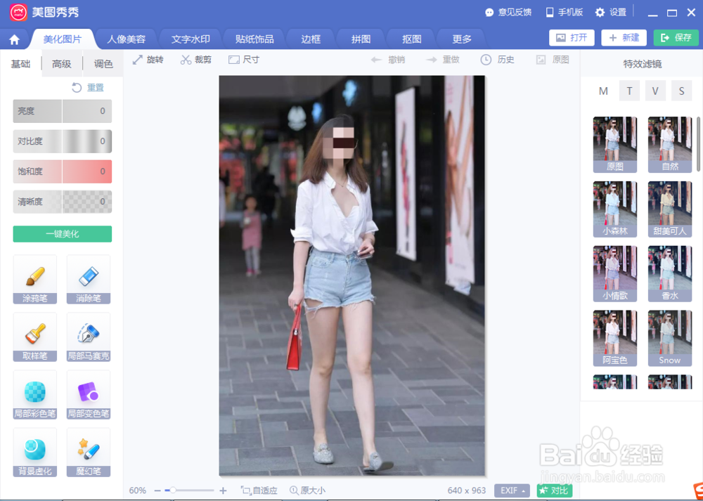Switch to 拼图 tab
Image resolution: width=703 pixels, height=501 pixels.
(361, 39)
